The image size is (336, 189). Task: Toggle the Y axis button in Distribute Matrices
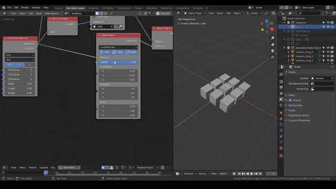20,65
